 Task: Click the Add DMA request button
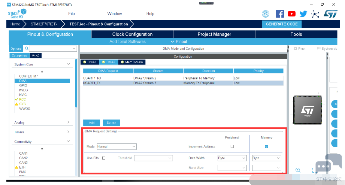tap(91, 123)
